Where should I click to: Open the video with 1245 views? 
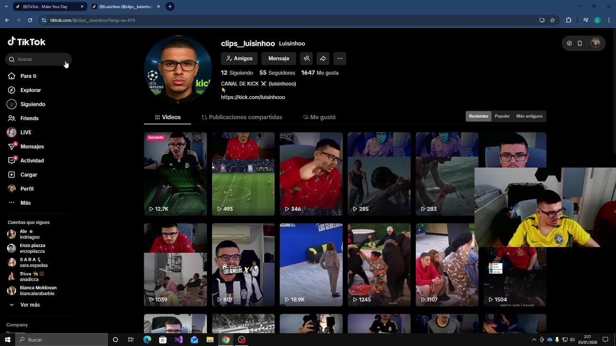pos(379,265)
